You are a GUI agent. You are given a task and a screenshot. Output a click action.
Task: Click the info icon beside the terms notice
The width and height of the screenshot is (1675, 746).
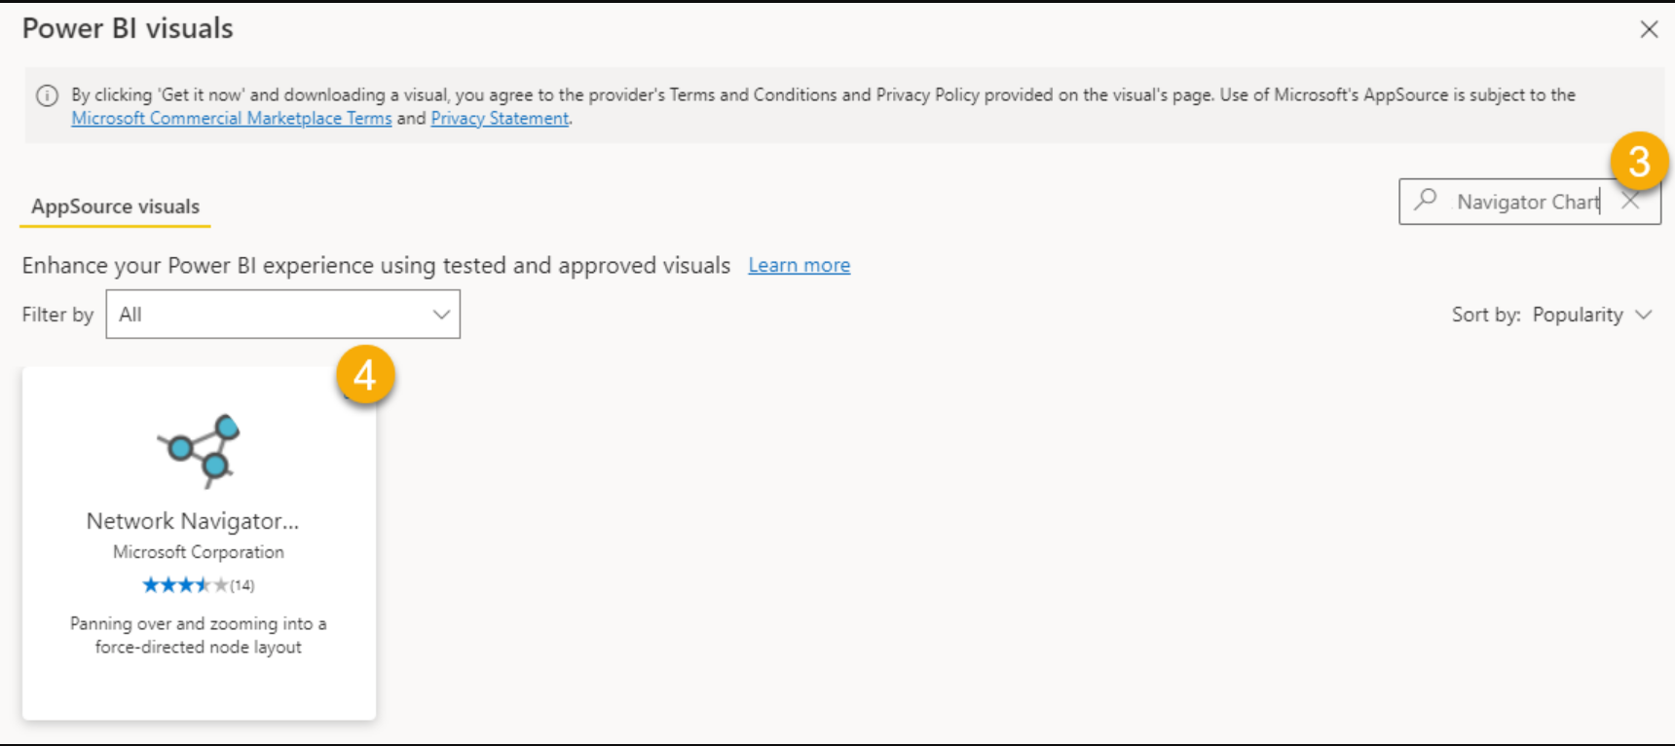point(47,95)
